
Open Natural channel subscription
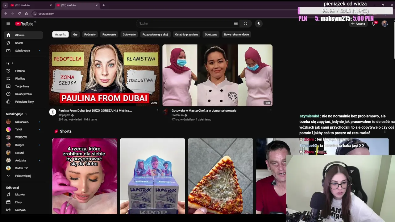[23, 153]
